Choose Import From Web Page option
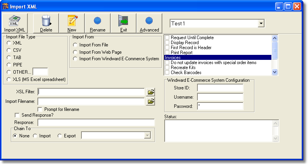 (x=75, y=52)
